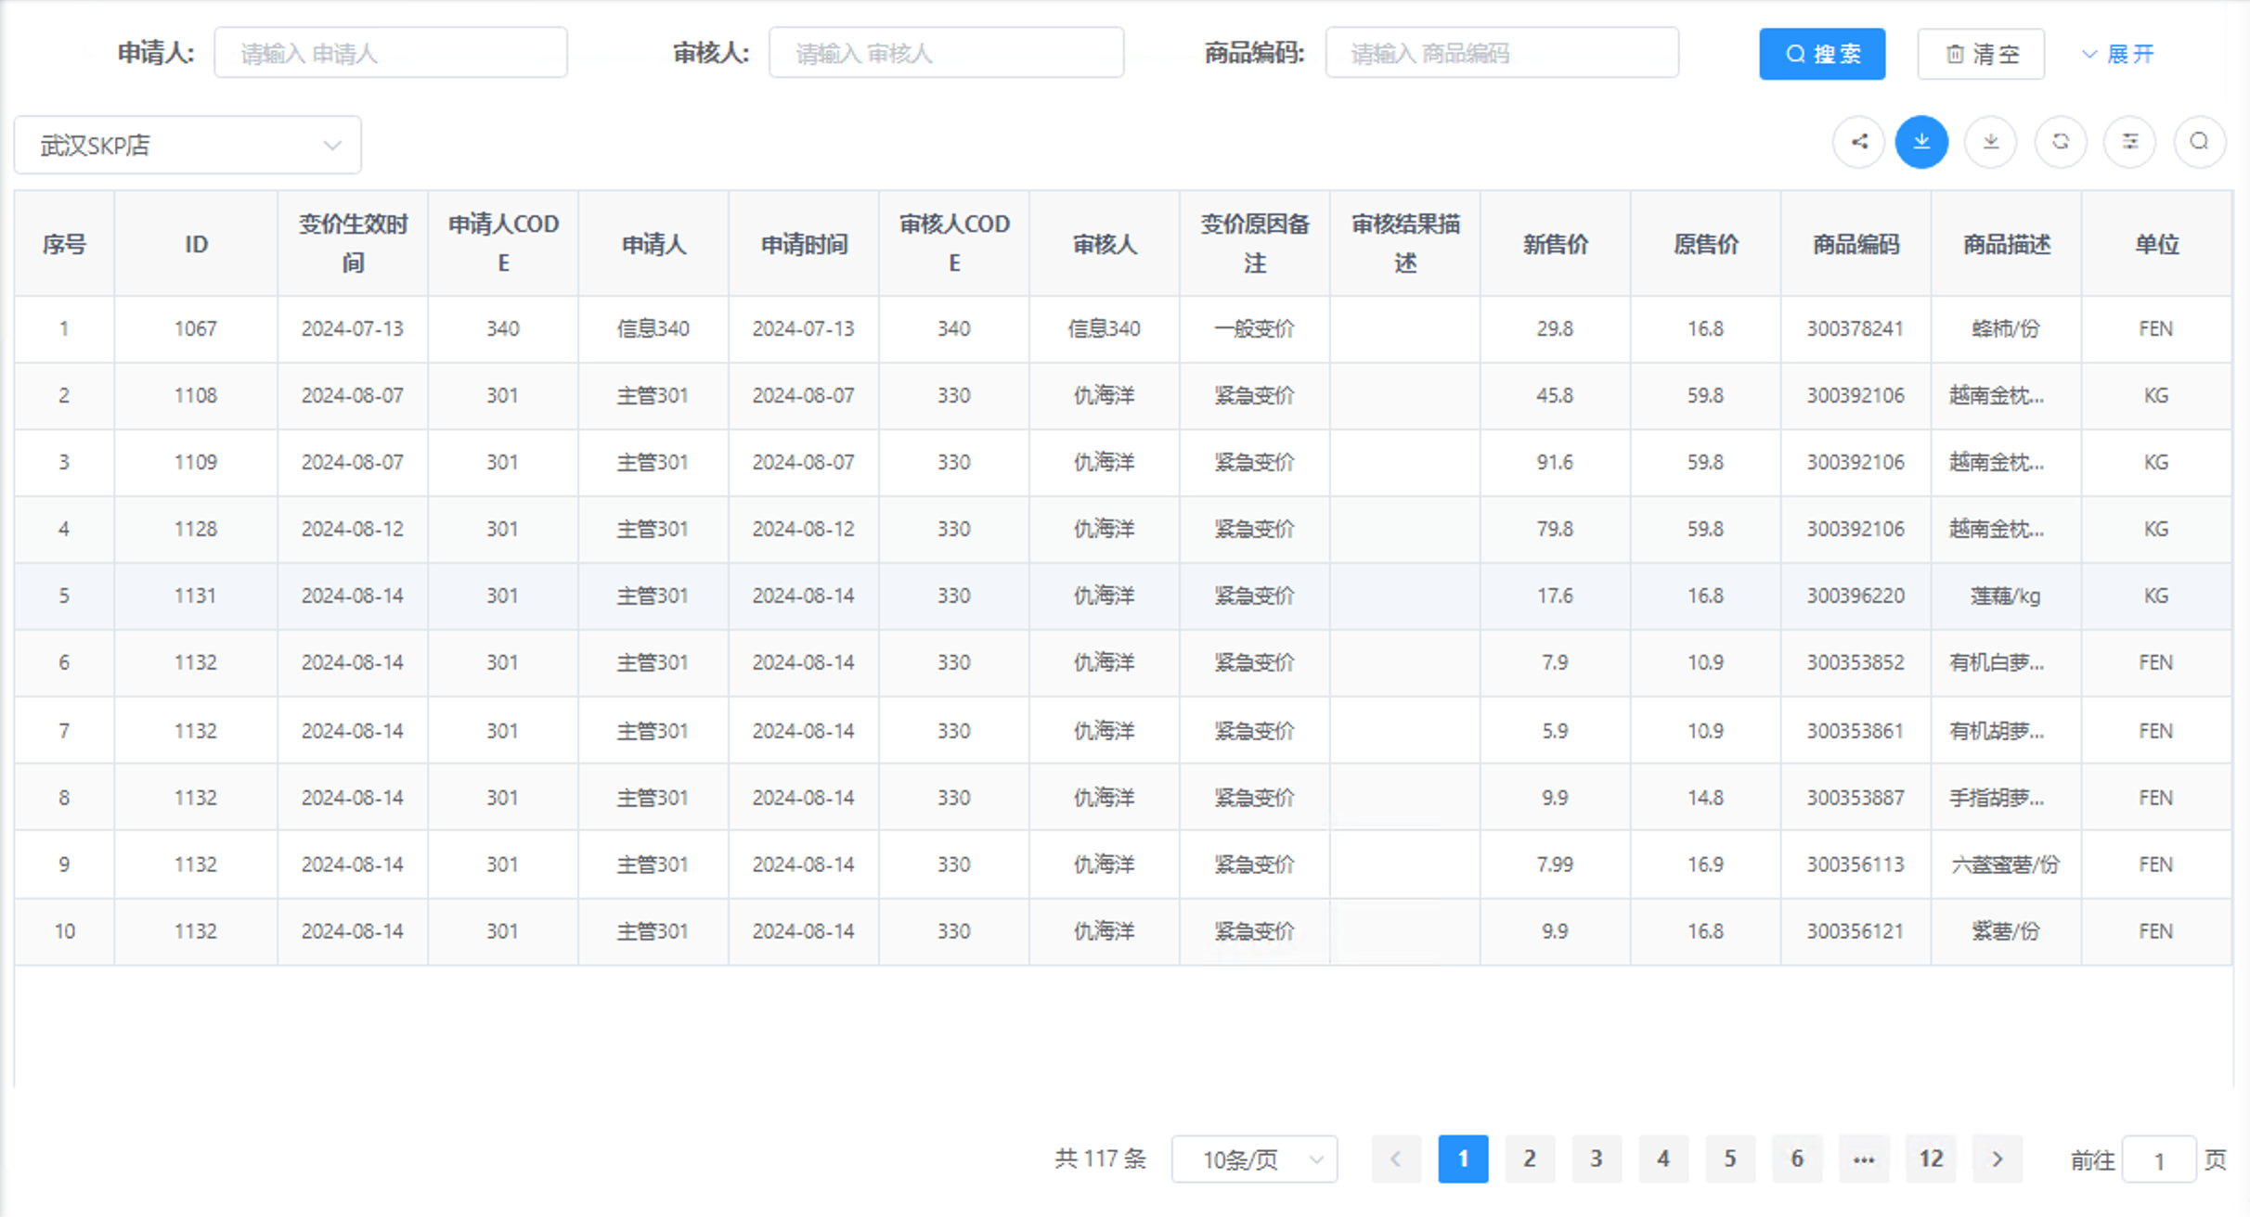The height and width of the screenshot is (1217, 2250).
Task: Click the 新售价 column header
Action: click(1555, 244)
